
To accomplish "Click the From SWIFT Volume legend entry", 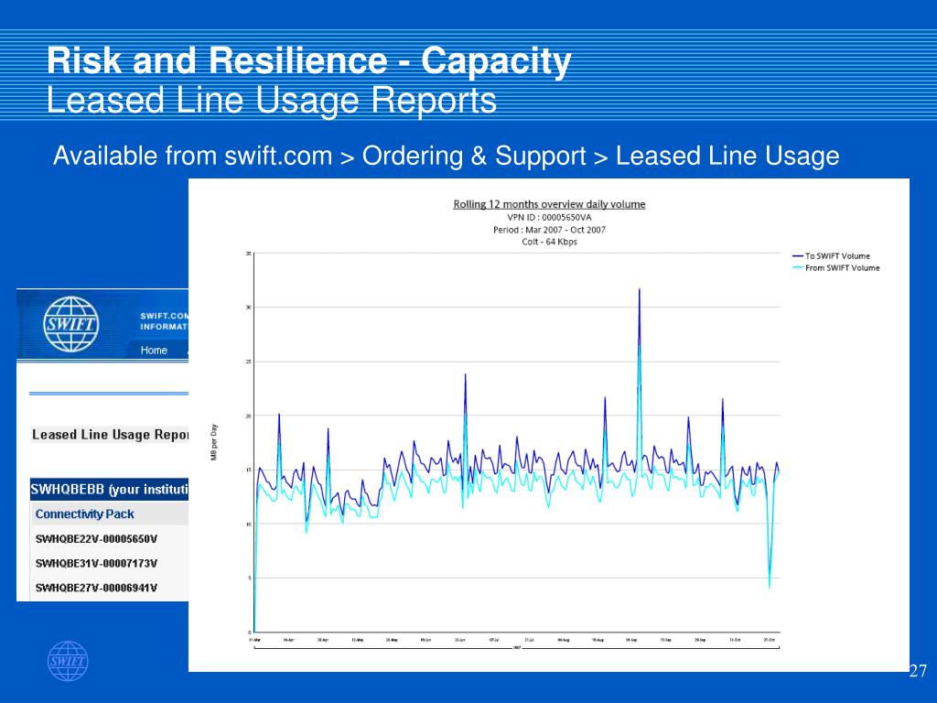I will [836, 268].
